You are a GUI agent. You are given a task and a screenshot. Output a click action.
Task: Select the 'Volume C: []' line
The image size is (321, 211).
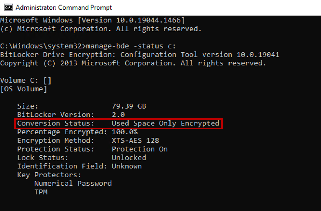click(25, 80)
